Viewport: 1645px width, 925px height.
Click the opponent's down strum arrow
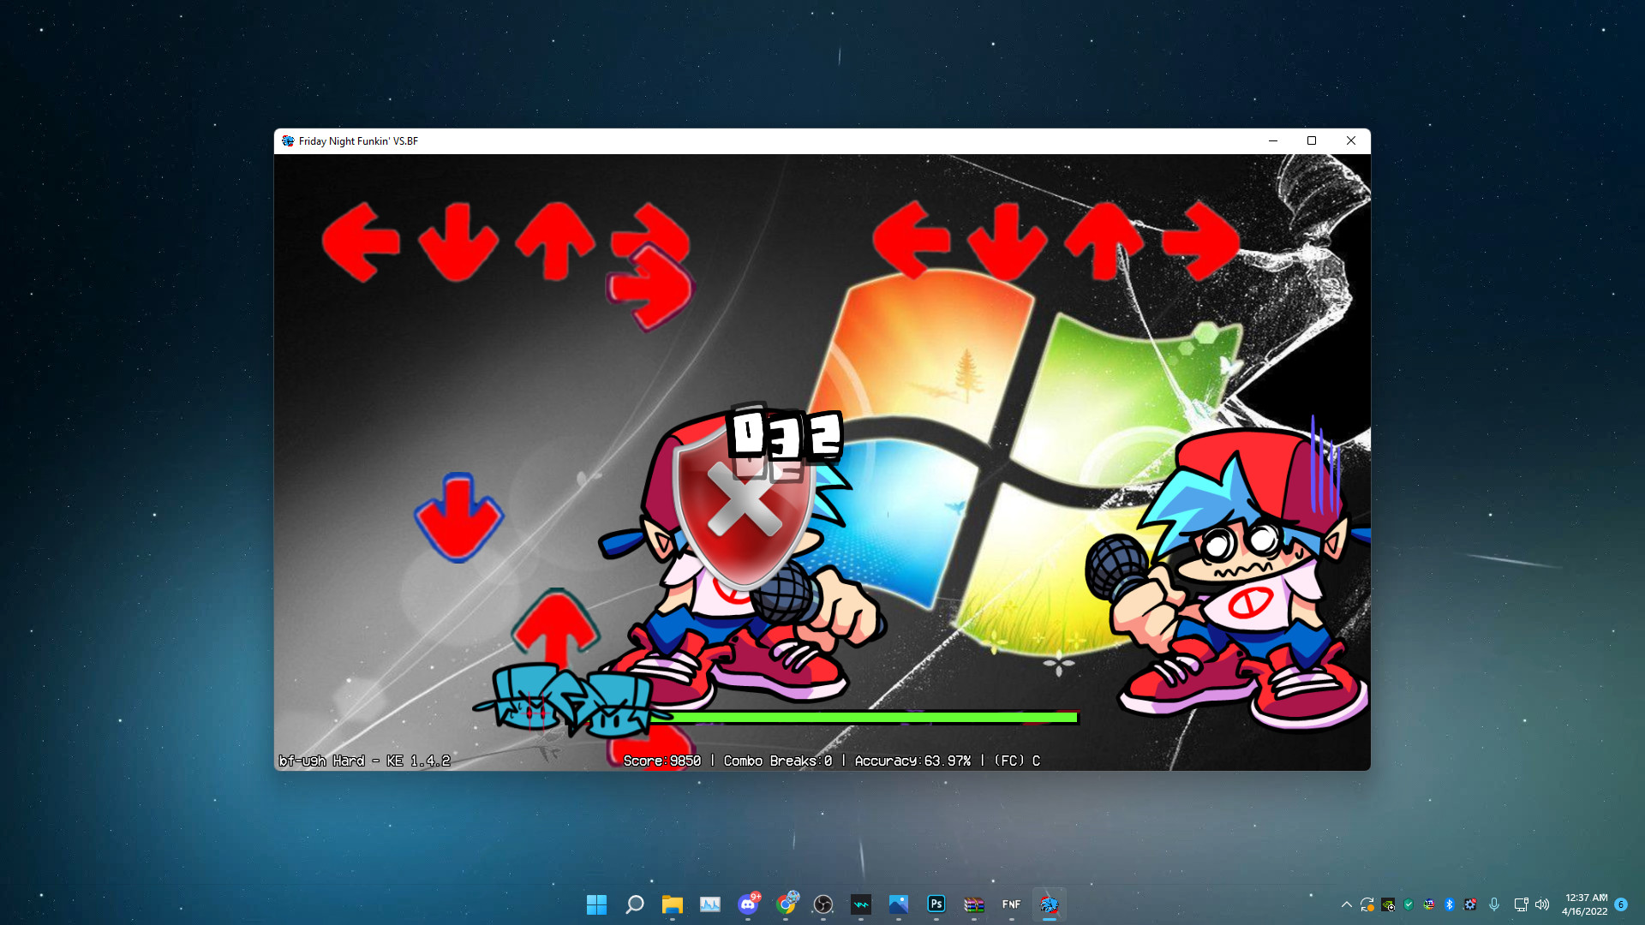(x=458, y=242)
